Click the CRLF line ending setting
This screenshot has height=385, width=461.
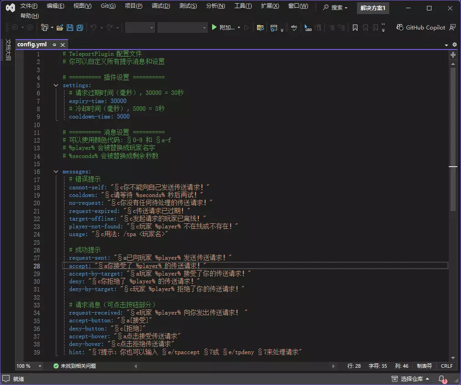tap(446, 366)
